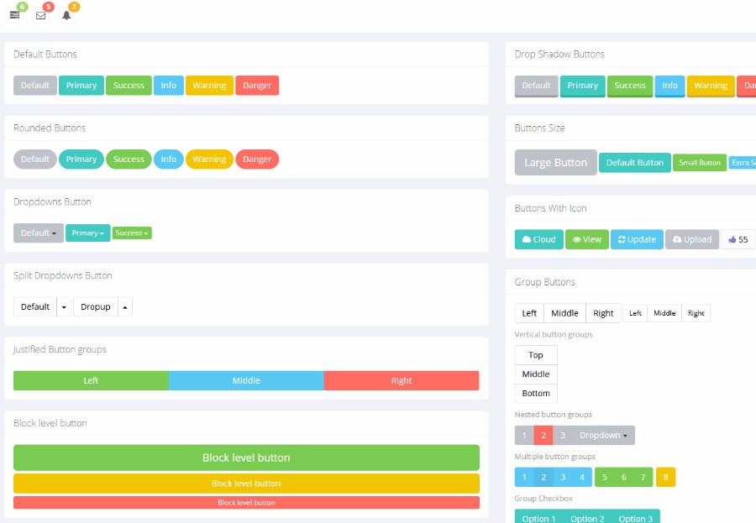Expand the Dropup split caret arrow
Screen dimensions: 756x523
[x=125, y=307]
